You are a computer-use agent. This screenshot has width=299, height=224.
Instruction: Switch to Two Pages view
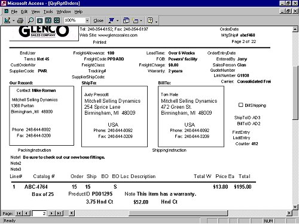tap(48, 20)
